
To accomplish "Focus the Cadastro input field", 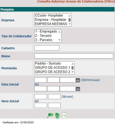I will pos(47,48).
